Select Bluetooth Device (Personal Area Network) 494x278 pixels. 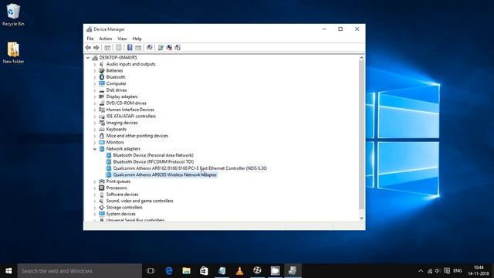click(x=153, y=155)
